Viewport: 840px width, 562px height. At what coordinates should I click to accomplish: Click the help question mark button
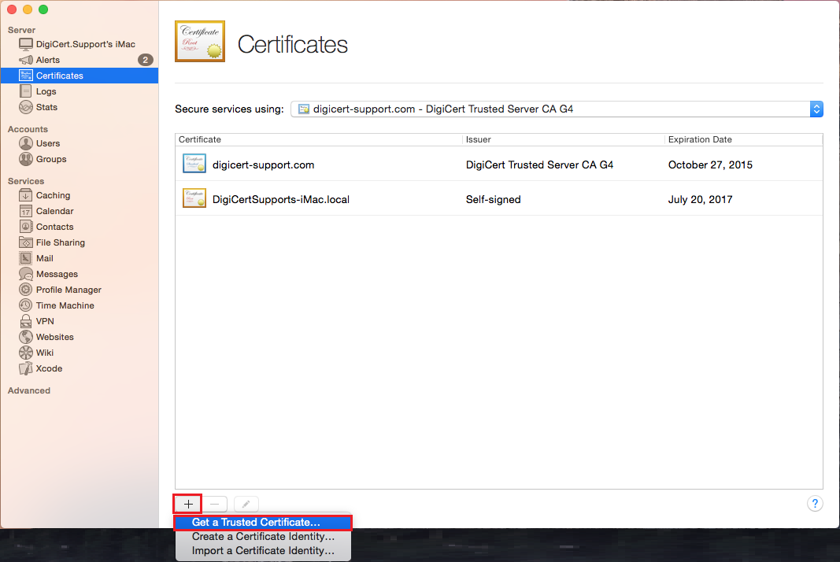tap(815, 504)
